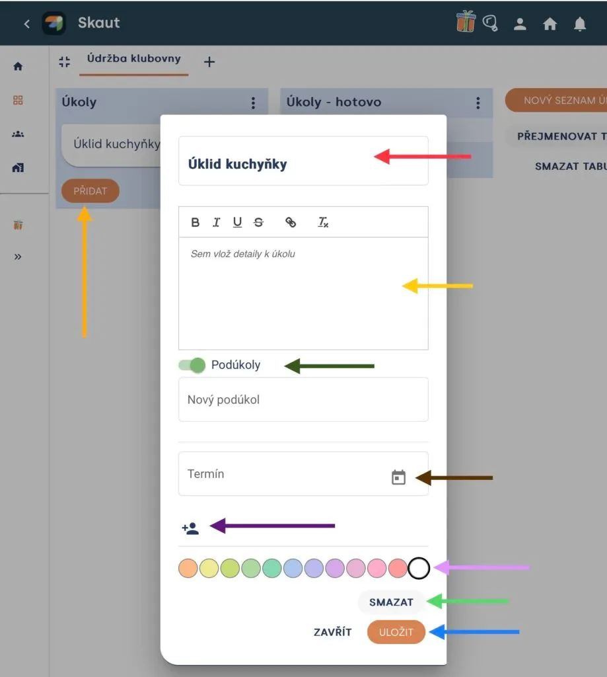Insert a link using the chain icon
607x677 pixels.
point(291,222)
